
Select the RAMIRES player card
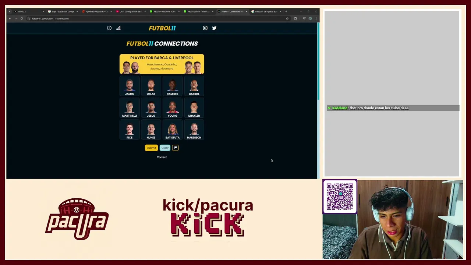point(173,86)
